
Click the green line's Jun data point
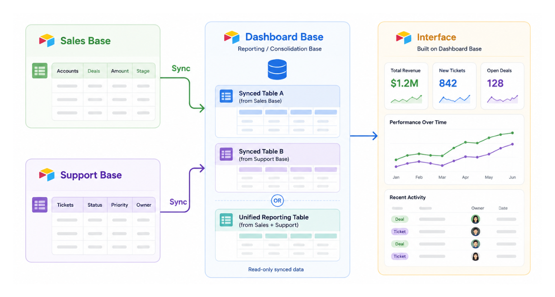pyautogui.click(x=512, y=133)
